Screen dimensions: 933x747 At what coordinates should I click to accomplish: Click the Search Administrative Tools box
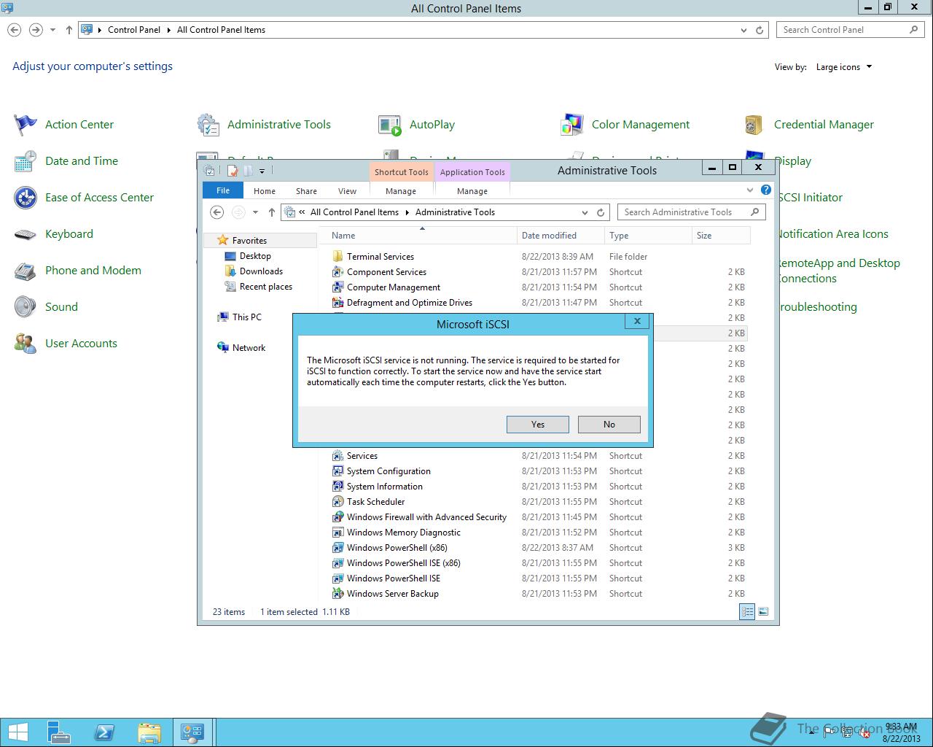click(x=684, y=212)
